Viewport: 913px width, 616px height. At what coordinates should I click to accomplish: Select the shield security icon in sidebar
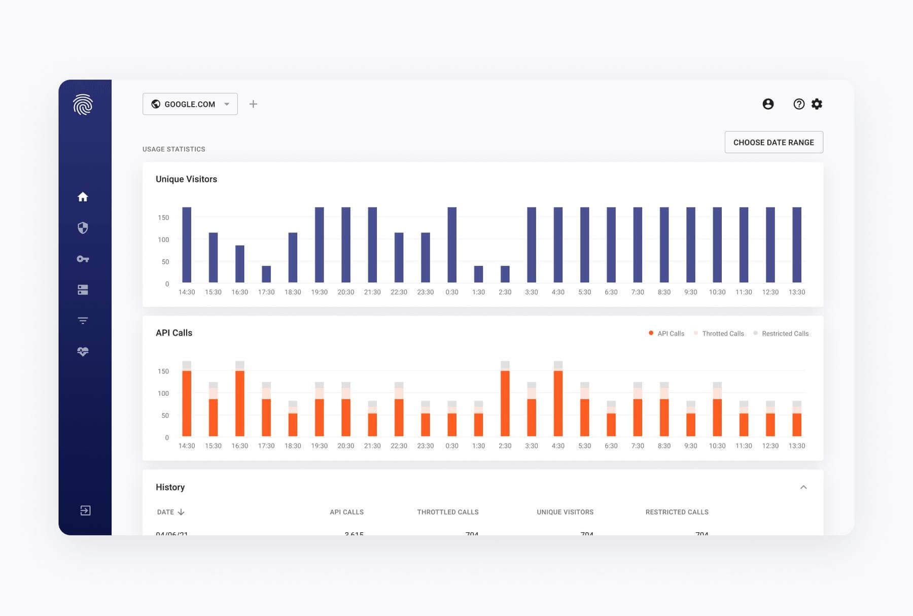[83, 228]
